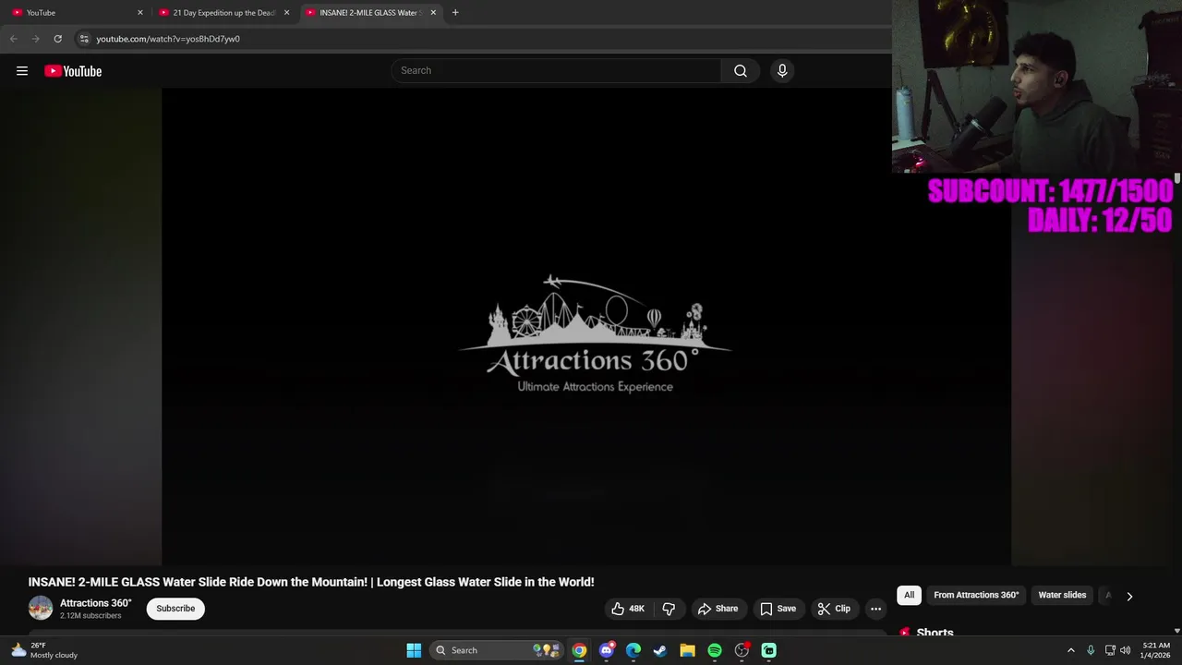
Task: Close the INSANE! 2-MILE GLASS tab
Action: (x=433, y=13)
